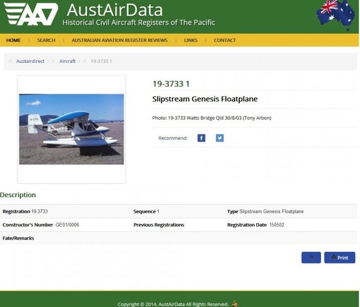Click the 19-3733 1 breadcrumb item
This screenshot has height=307, width=360.
tap(101, 61)
